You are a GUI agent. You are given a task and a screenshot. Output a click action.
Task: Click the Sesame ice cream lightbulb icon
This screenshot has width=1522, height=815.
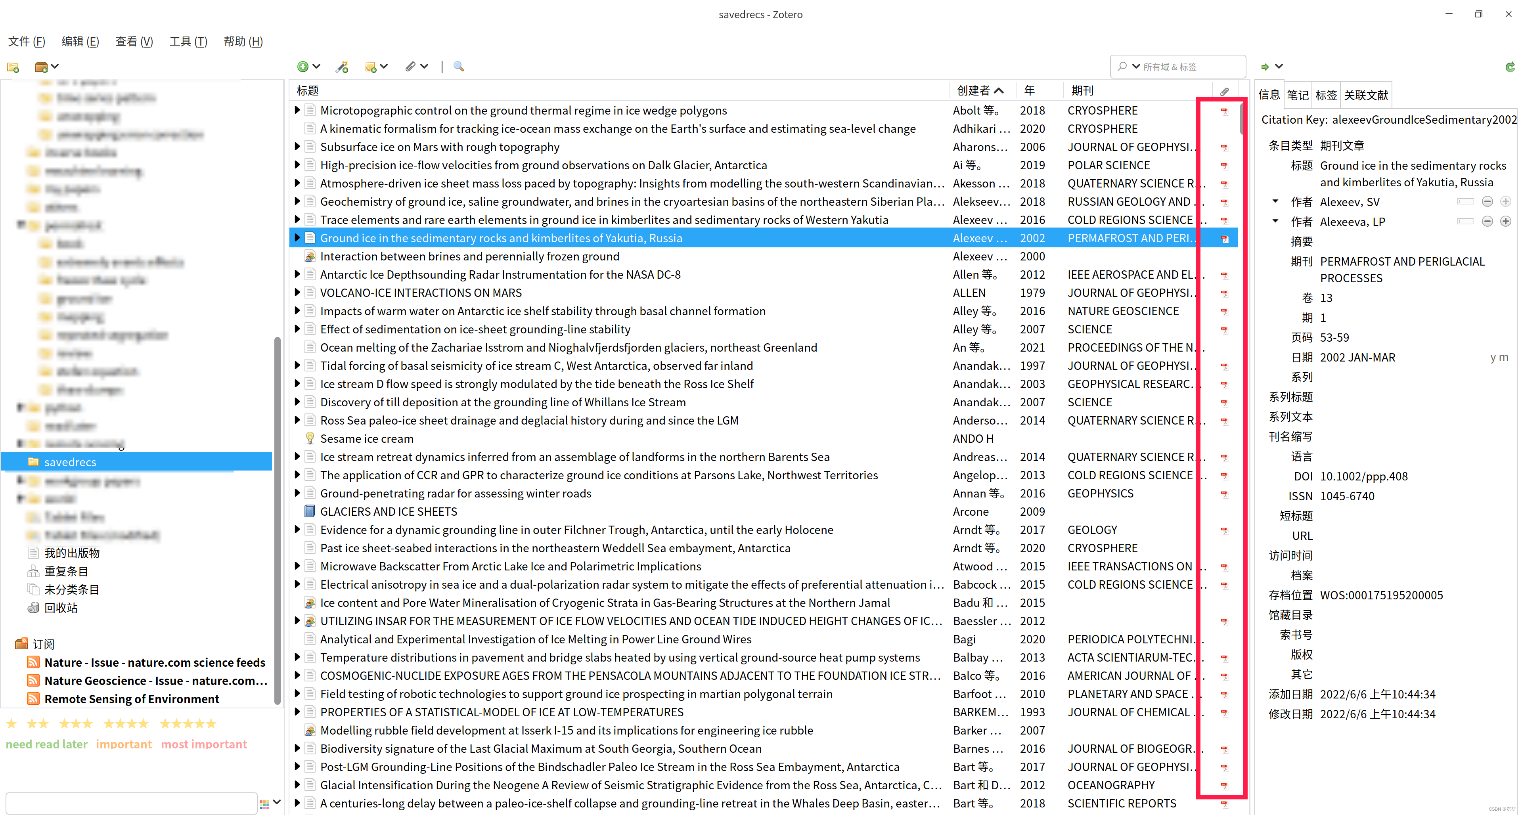pos(310,439)
